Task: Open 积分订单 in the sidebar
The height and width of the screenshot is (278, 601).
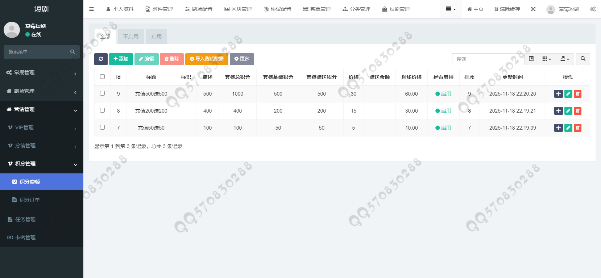Action: coord(42,200)
